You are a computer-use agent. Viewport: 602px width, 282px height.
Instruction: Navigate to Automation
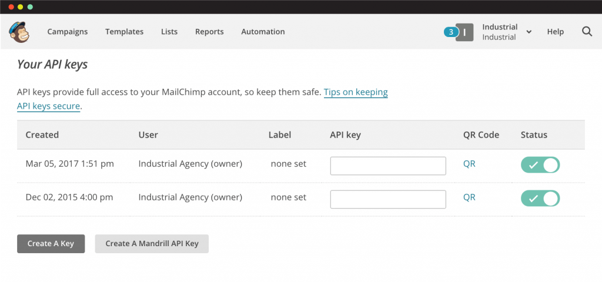263,32
